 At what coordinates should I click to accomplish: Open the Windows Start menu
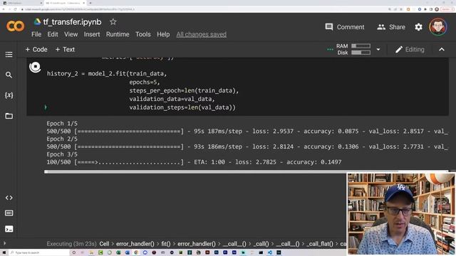click(x=4, y=252)
